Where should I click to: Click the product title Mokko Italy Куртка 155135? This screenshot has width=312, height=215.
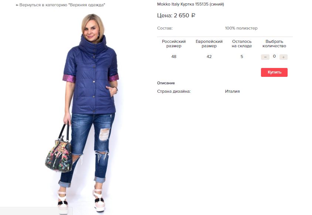click(190, 4)
